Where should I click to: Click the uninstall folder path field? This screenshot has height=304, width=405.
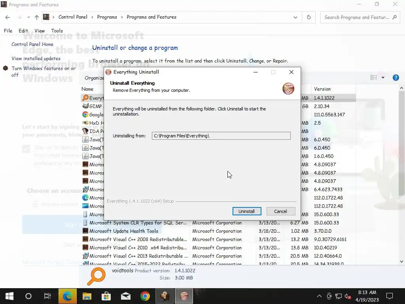221,136
